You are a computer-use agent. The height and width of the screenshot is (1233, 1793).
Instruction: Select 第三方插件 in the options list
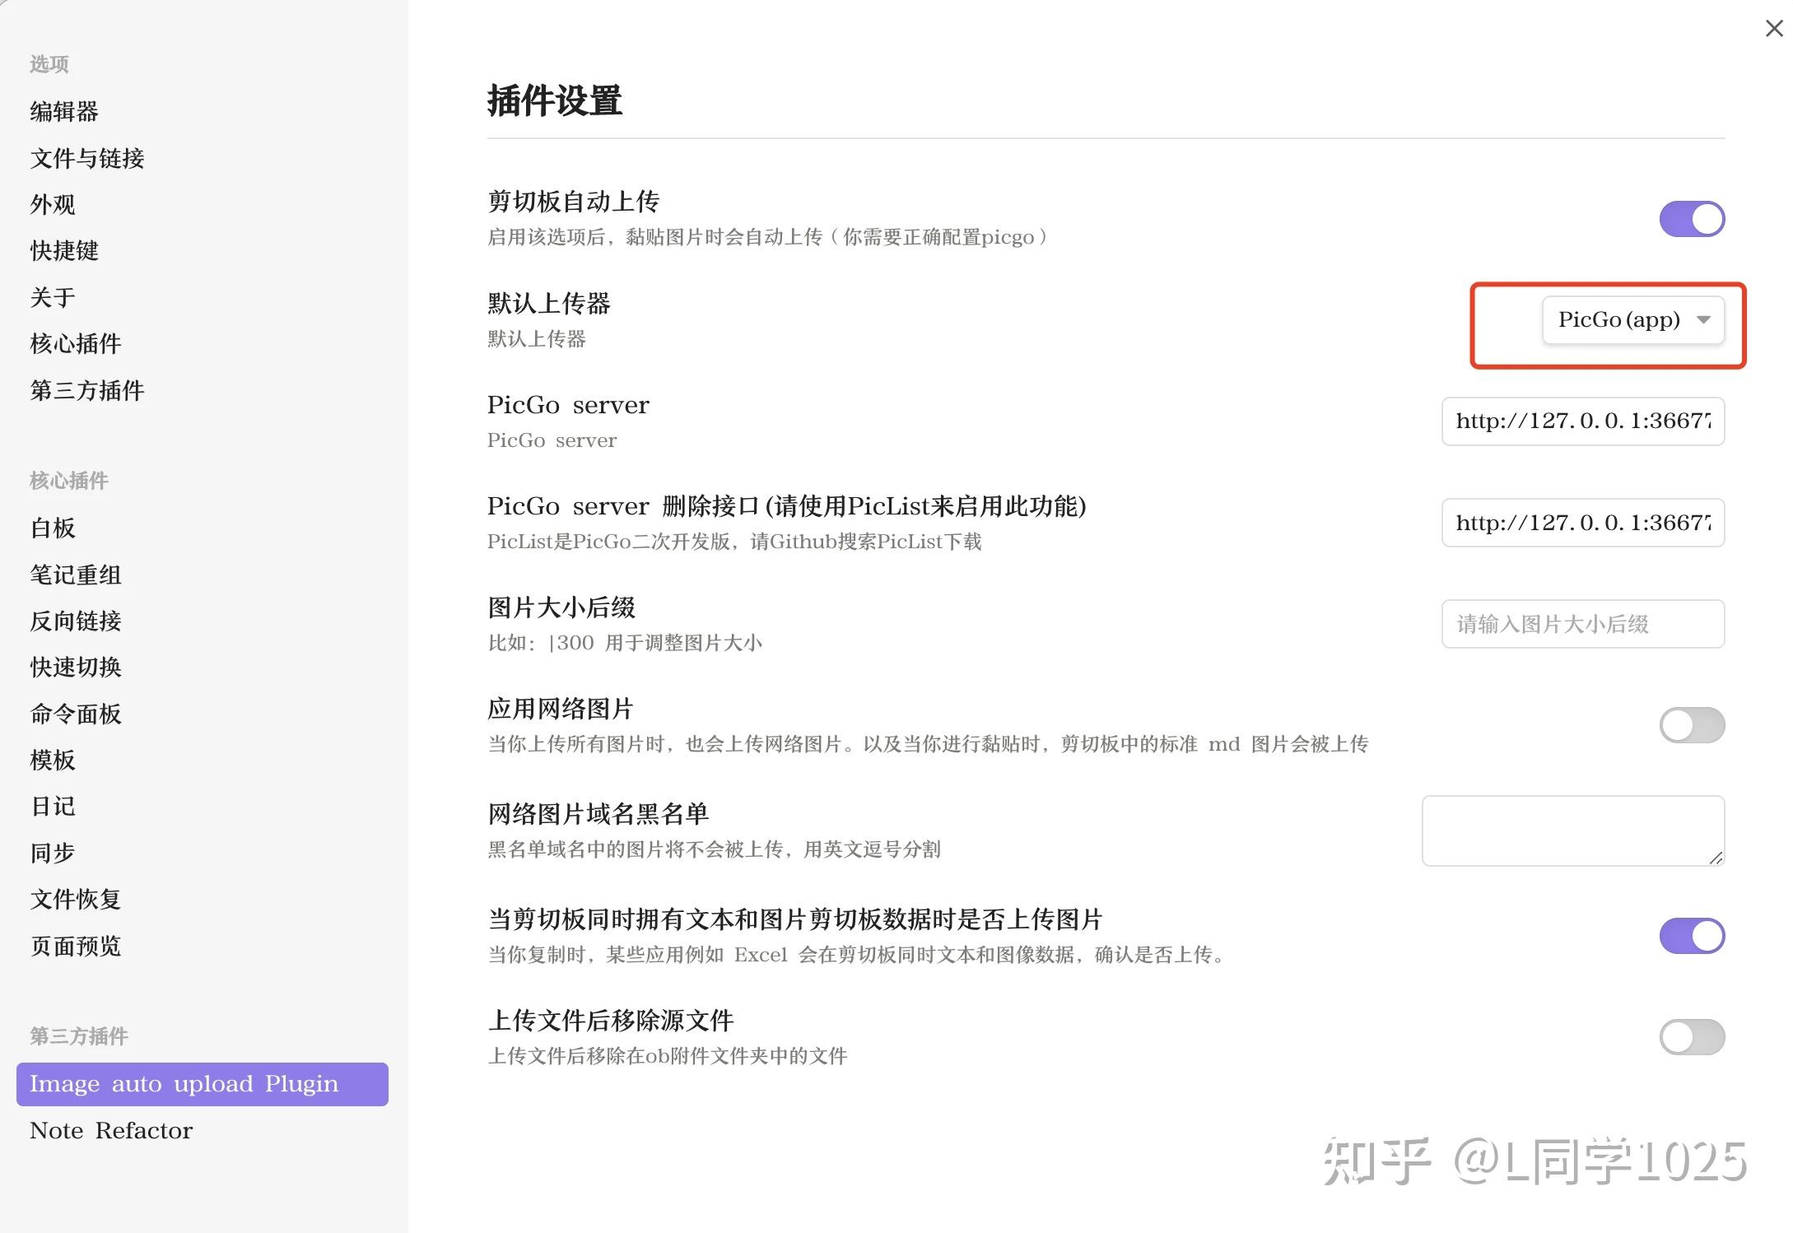[87, 390]
